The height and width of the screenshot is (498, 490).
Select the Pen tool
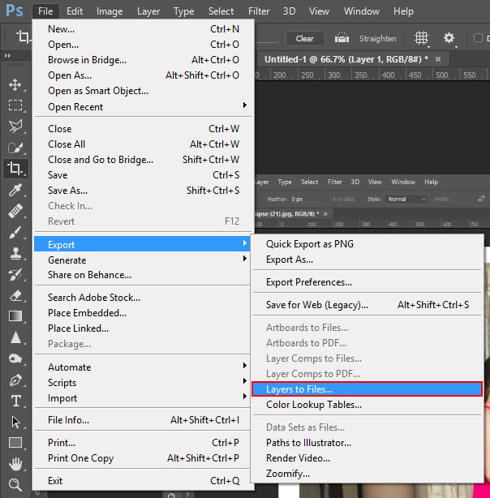click(15, 380)
